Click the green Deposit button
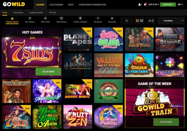 coord(168,5)
